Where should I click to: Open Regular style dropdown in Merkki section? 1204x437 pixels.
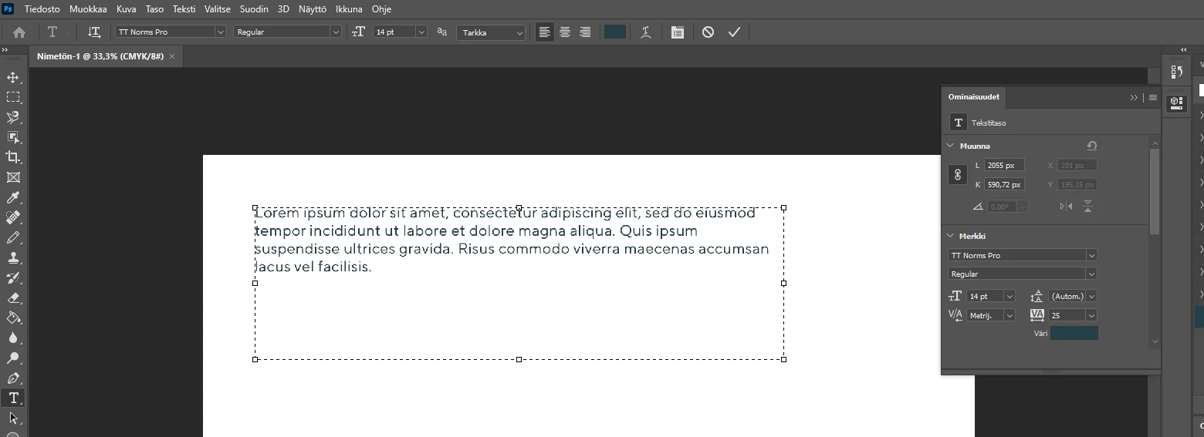point(1091,274)
